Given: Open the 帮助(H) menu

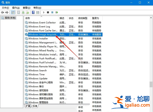Looking at the screenshot, I should click(x=37, y=8).
